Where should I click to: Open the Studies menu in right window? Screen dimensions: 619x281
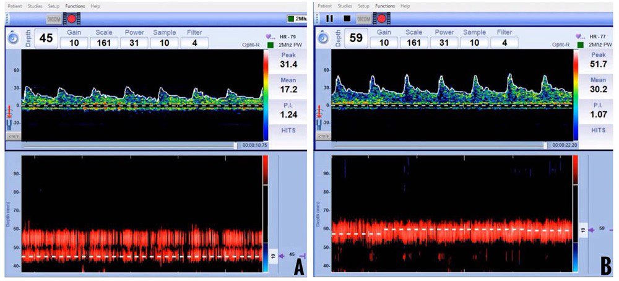tap(345, 6)
